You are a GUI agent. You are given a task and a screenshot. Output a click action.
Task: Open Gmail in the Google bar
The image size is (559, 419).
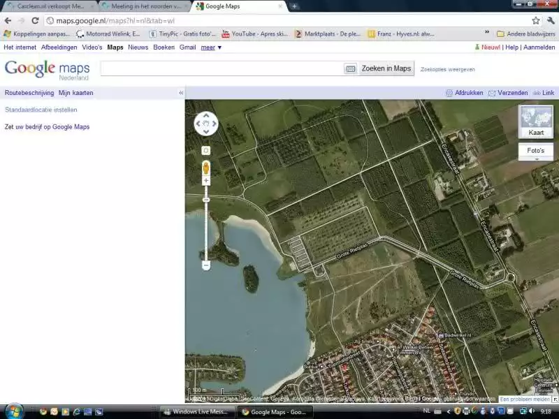(187, 47)
